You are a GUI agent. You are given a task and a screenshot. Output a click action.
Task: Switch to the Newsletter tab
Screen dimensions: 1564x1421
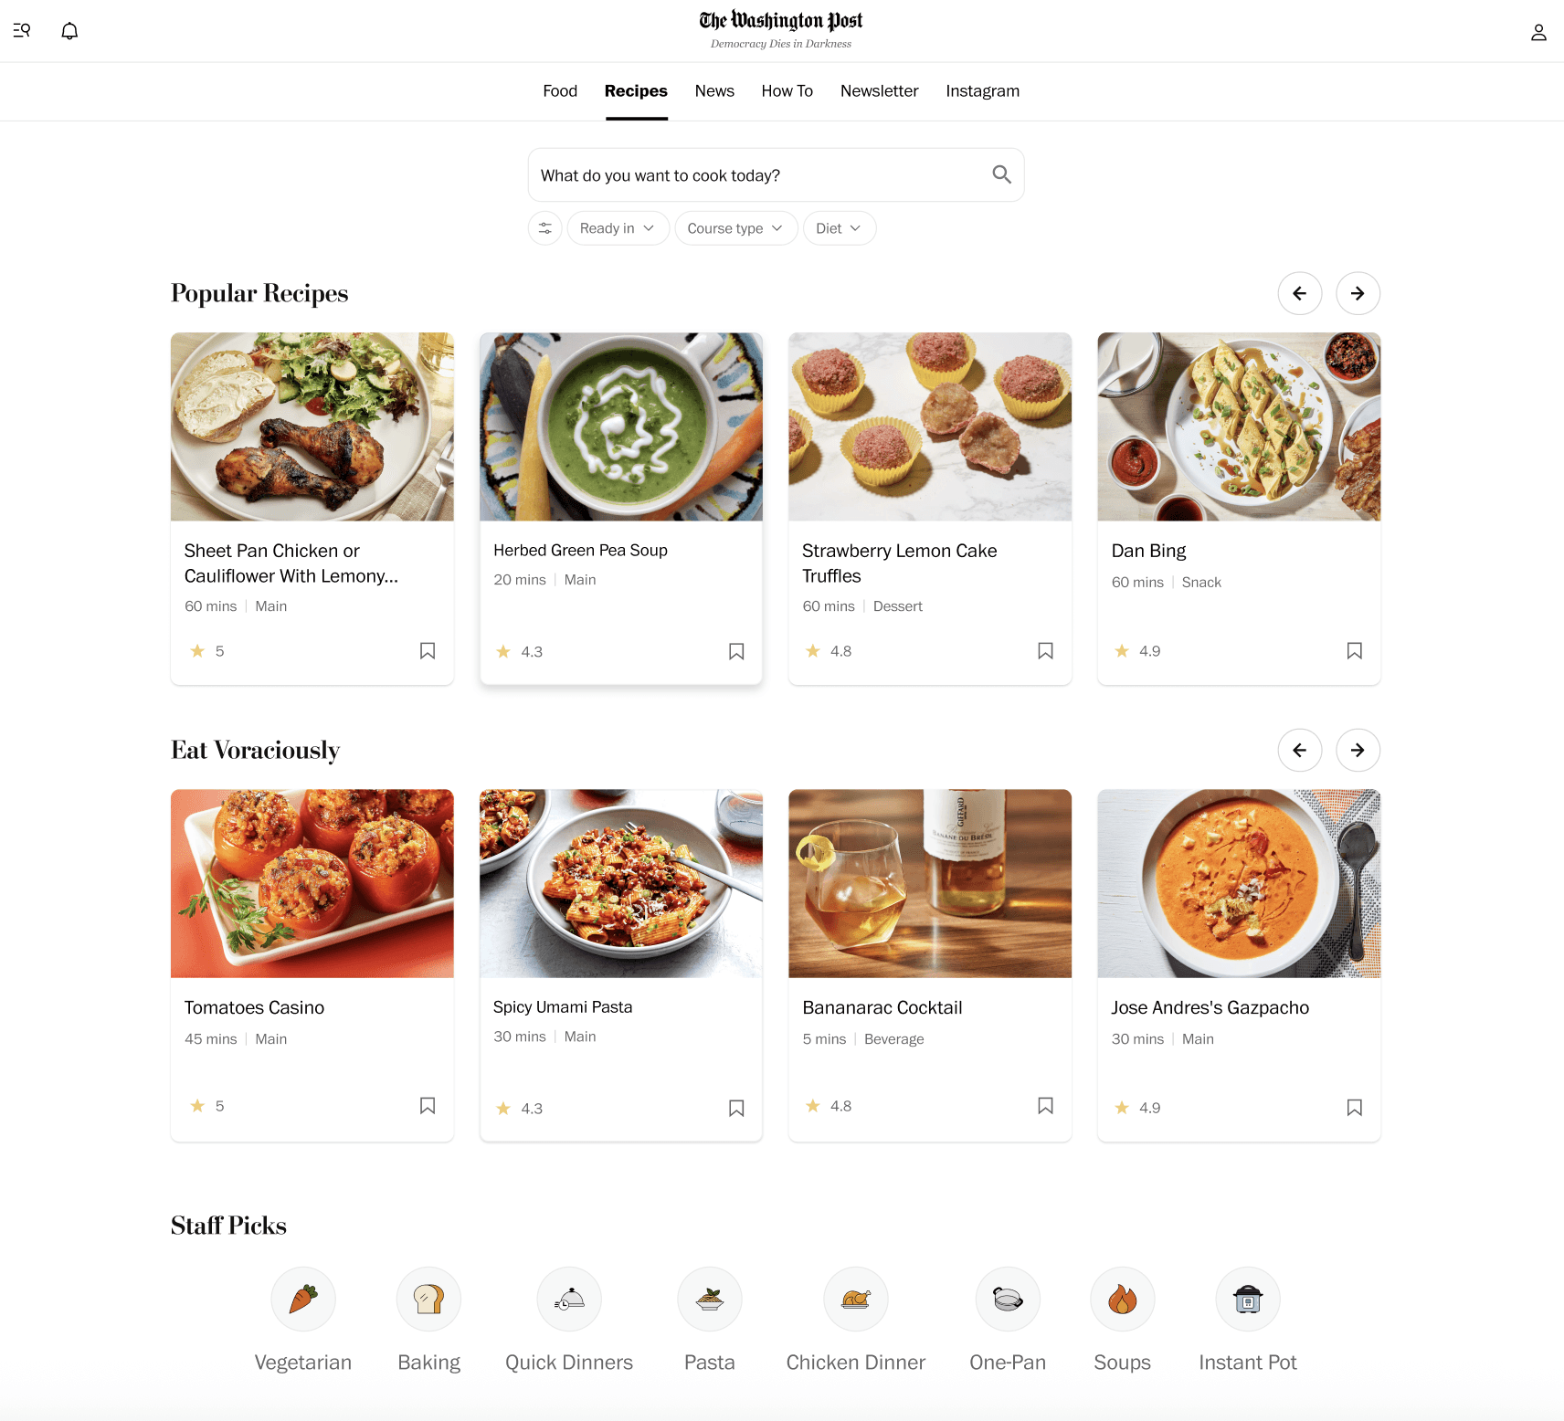click(x=880, y=91)
